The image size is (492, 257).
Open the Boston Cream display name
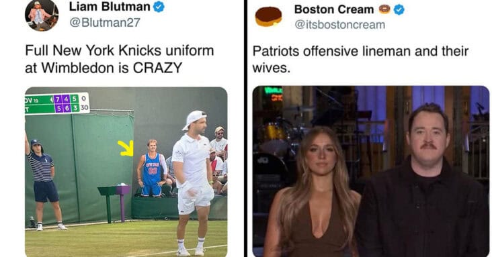334,9
